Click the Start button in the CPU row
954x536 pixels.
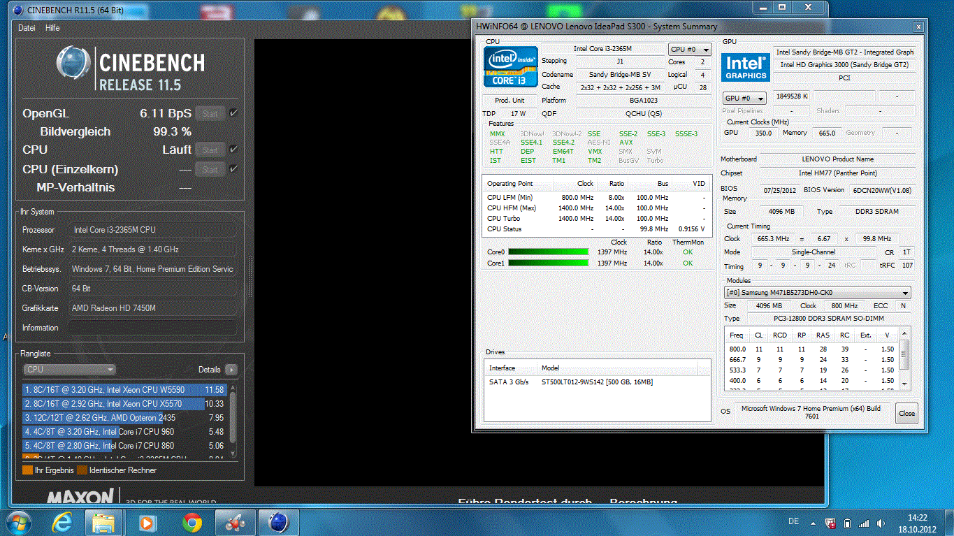(210, 150)
